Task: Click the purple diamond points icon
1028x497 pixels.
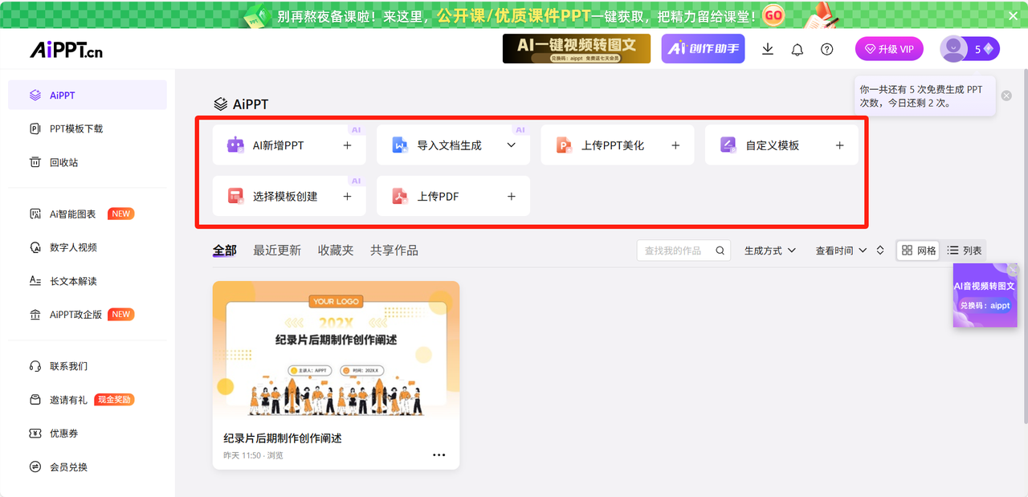Action: click(989, 49)
